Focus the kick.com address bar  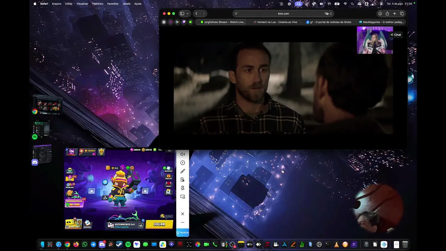(283, 14)
